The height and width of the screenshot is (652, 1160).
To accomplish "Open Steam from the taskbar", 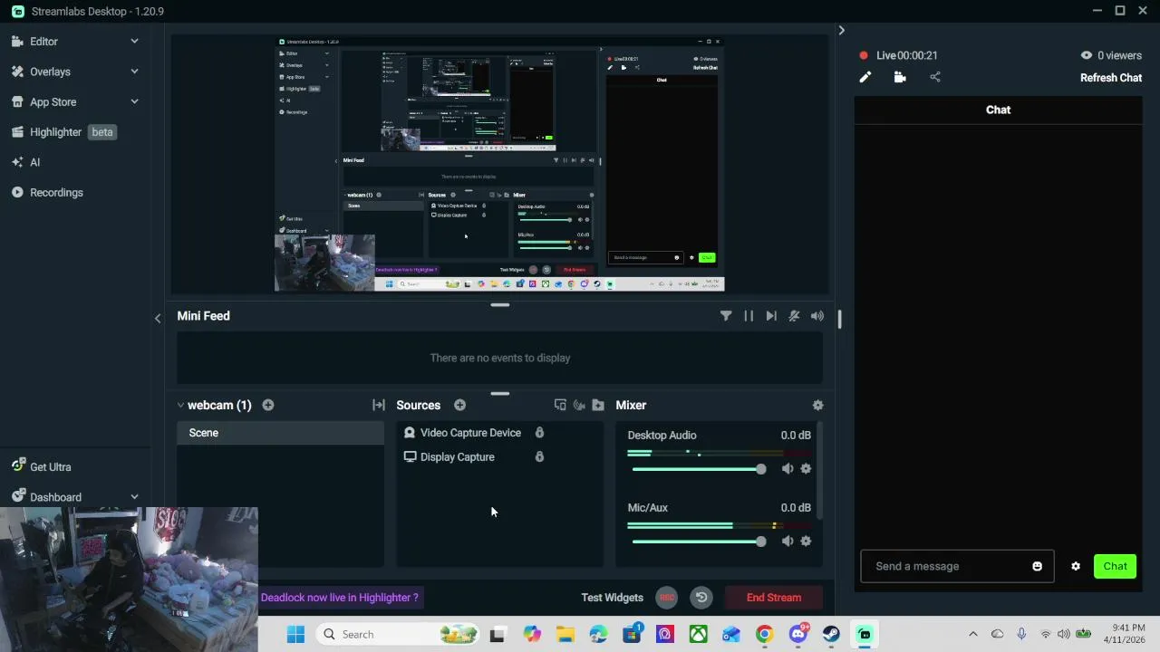I will [x=831, y=635].
